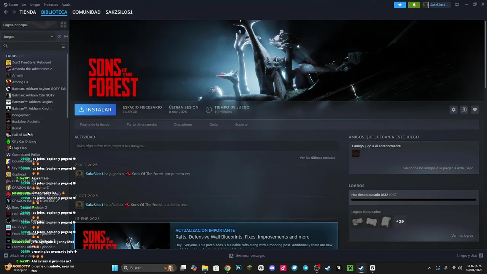The width and height of the screenshot is (487, 274).
Task: Select Batman: Arkham City GOTY
Action: (x=33, y=95)
